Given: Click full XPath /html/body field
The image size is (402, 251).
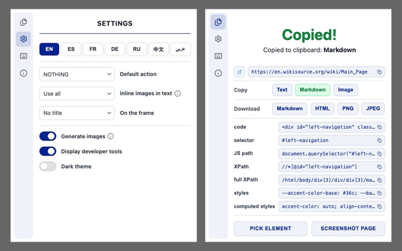Looking at the screenshot, I should pyautogui.click(x=332, y=180).
